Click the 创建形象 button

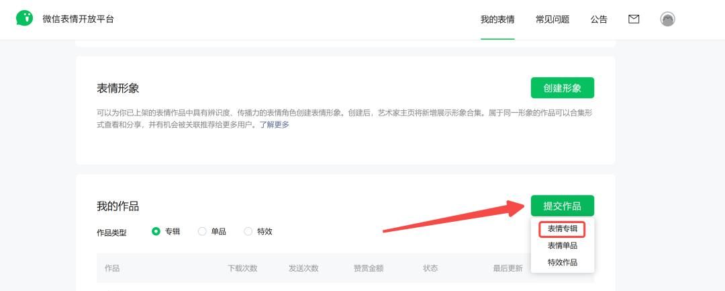click(563, 88)
